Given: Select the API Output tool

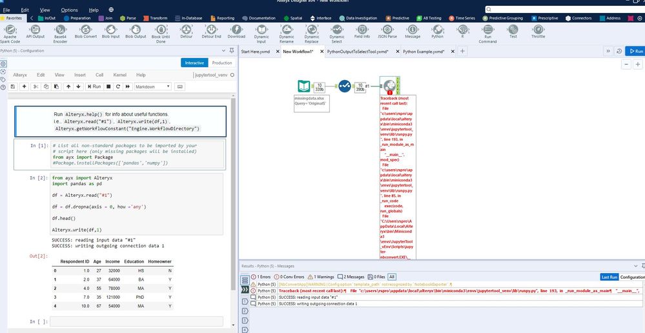Looking at the screenshot, I should click(36, 32).
